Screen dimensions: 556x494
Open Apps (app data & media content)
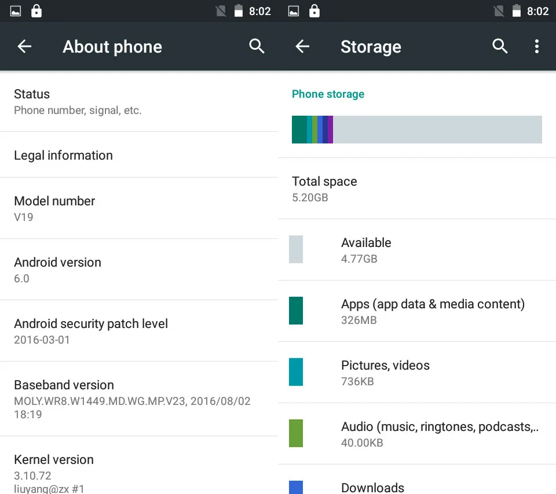click(417, 311)
